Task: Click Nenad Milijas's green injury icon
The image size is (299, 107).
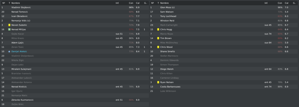Action: 9,29
